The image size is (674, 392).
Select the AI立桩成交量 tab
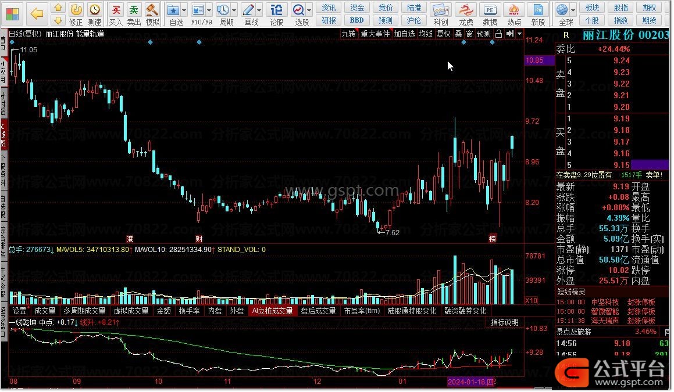coord(272,311)
